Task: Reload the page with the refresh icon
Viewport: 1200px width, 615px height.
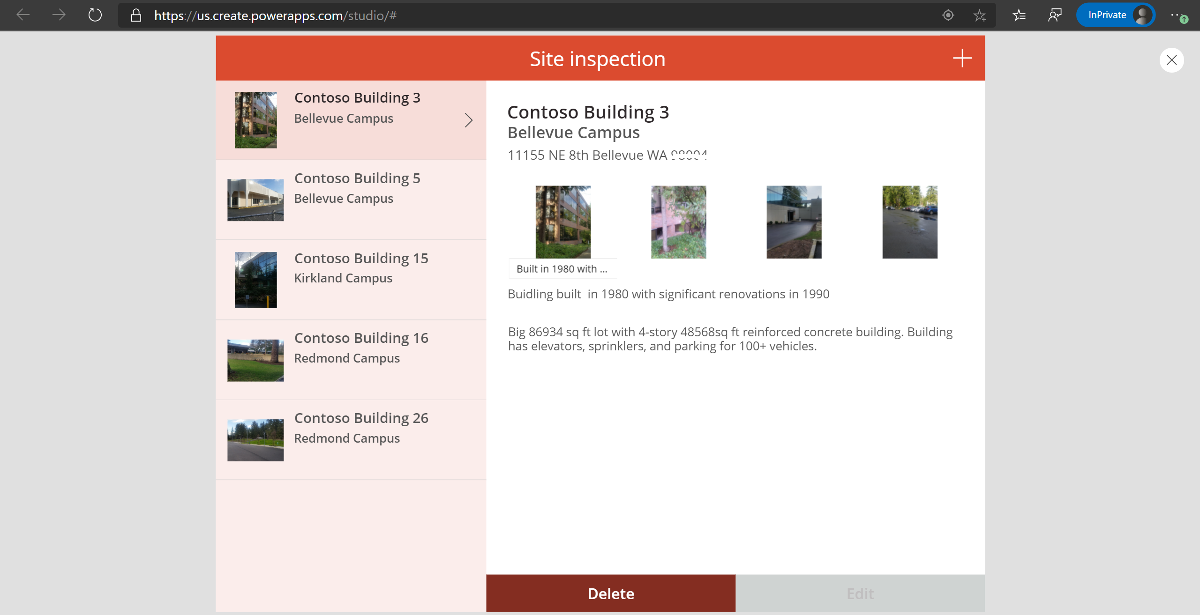Action: click(95, 15)
